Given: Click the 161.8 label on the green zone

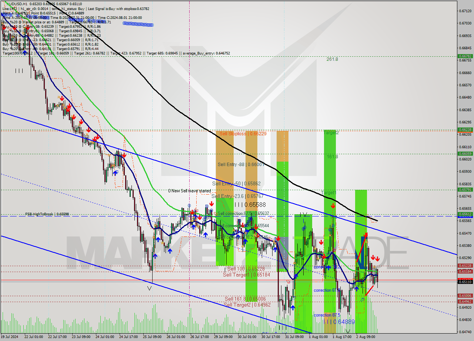Looking at the screenshot, I should pos(332,157).
